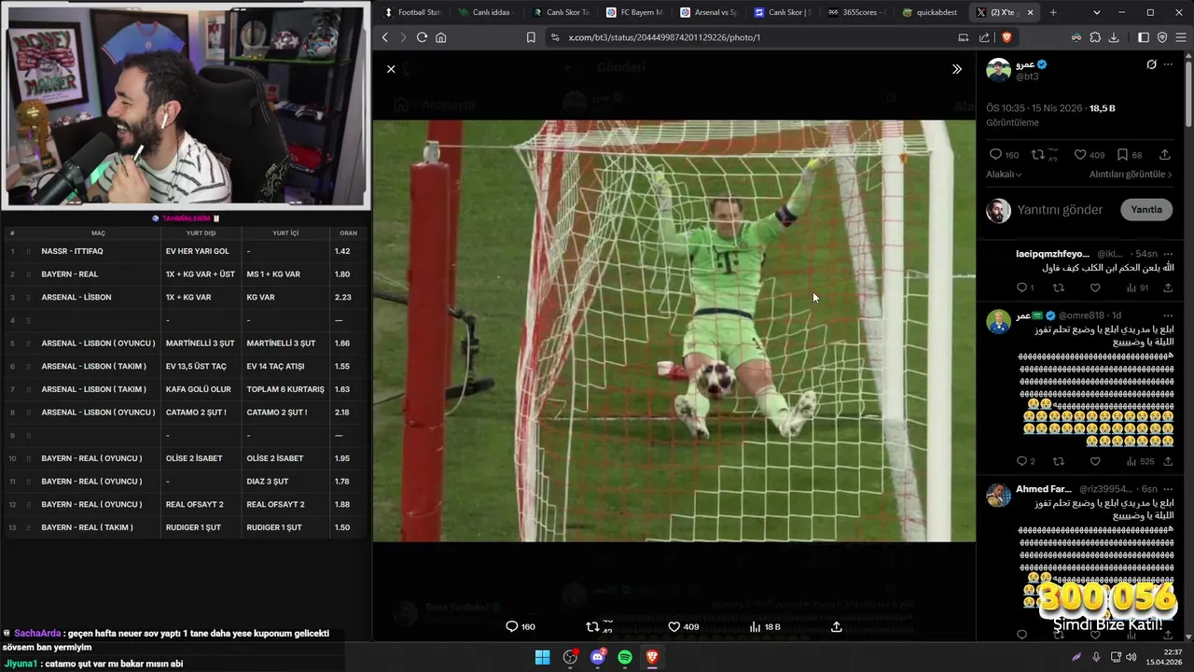Image resolution: width=1194 pixels, height=672 pixels.
Task: Click the site settings icon in address bar
Action: click(555, 37)
